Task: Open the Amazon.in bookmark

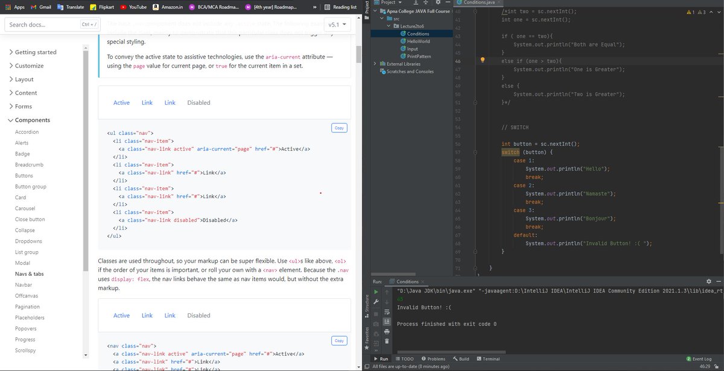Action: click(x=168, y=7)
